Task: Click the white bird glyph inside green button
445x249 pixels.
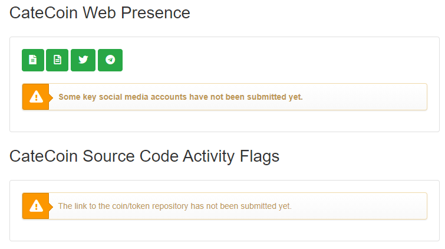Action: (x=83, y=60)
